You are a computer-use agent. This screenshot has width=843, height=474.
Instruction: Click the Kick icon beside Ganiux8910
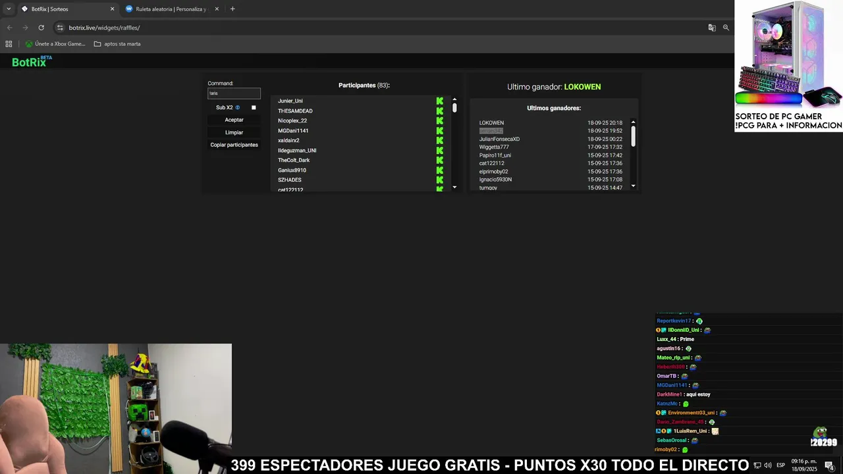click(x=439, y=170)
